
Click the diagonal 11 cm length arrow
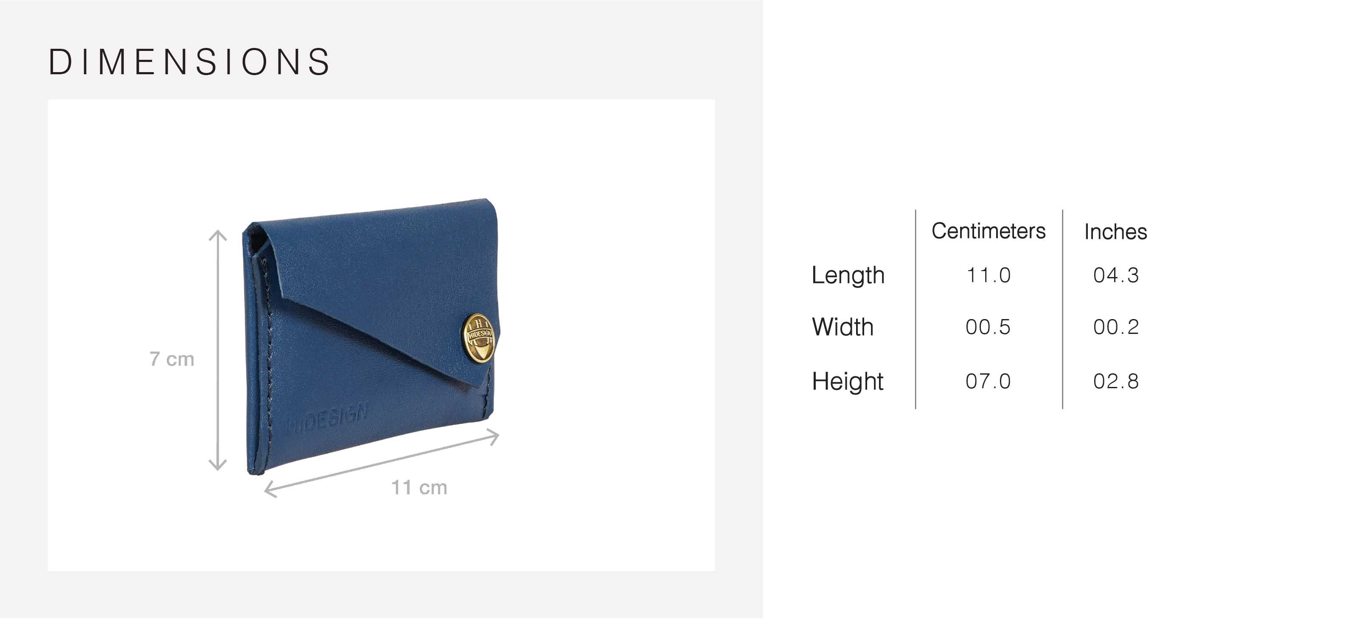[x=381, y=464]
